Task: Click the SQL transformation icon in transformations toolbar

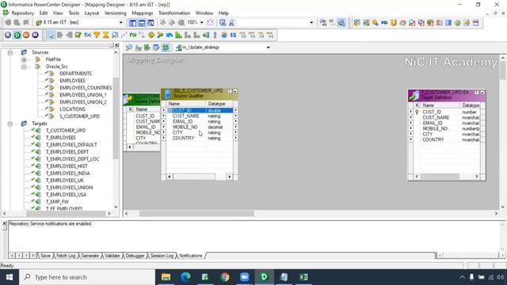Action: coord(233,35)
